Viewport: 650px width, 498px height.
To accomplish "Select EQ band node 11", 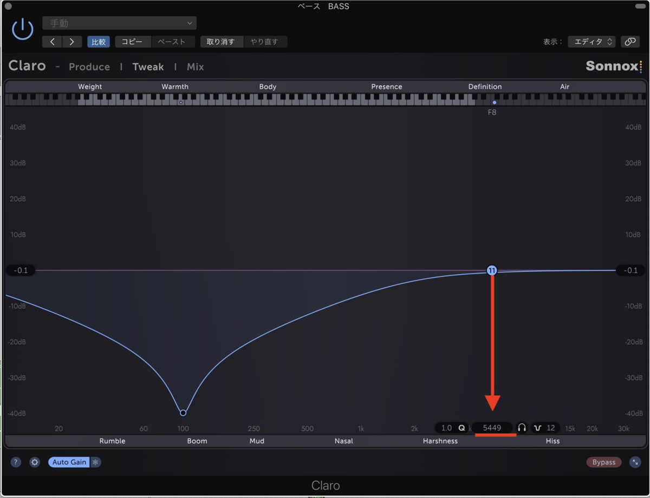I will pos(492,270).
